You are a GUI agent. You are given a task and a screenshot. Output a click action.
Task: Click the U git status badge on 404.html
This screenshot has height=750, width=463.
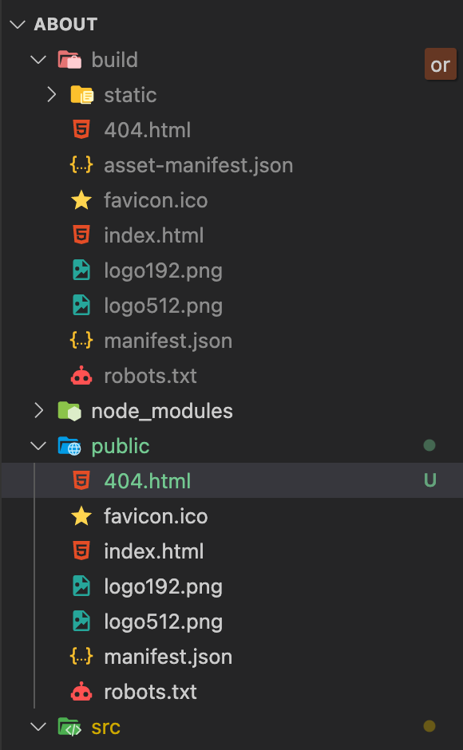(x=430, y=480)
